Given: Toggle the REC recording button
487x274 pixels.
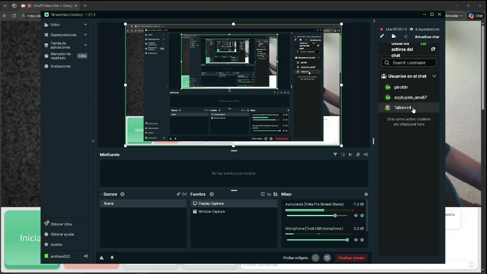Looking at the screenshot, I should click(x=315, y=258).
